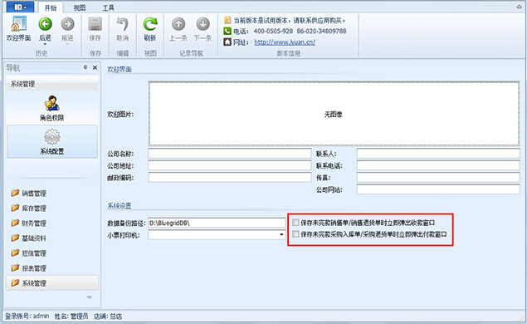Click the 取消 undo arrow icon

pos(122,24)
